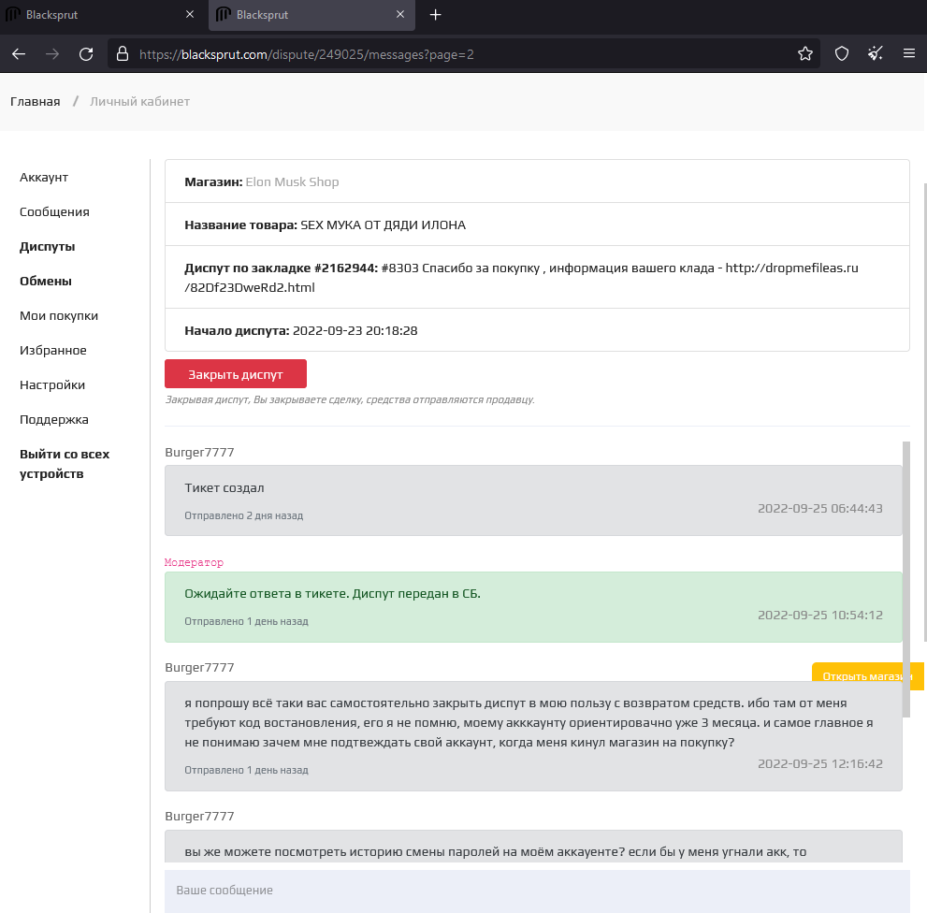Open the Поддержка sidebar link
This screenshot has height=913, width=927.
54,419
